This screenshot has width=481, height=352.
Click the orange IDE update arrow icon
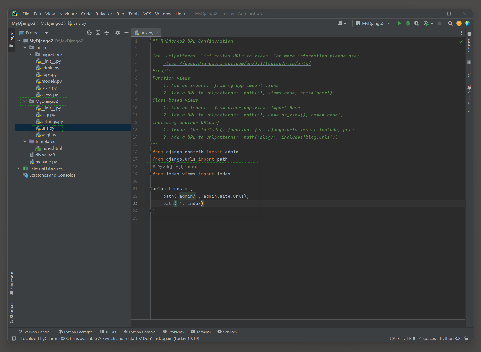point(459,23)
